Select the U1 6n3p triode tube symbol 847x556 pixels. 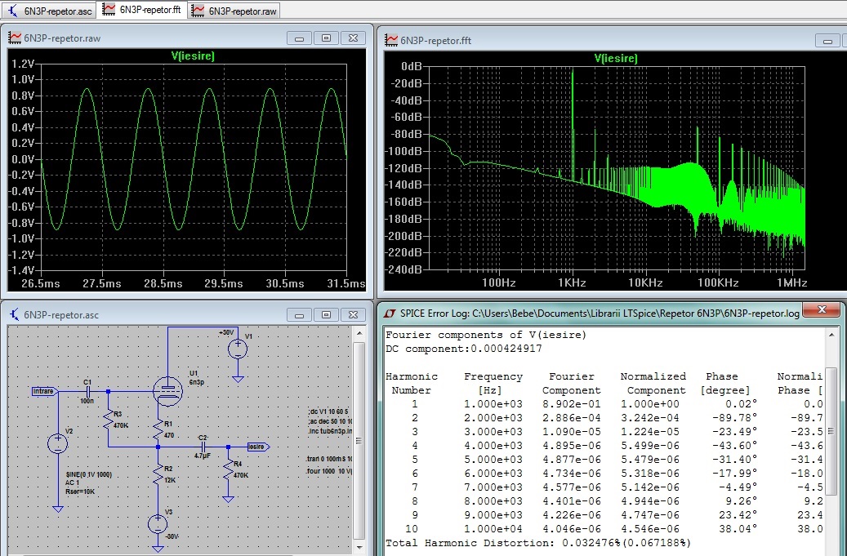(168, 390)
